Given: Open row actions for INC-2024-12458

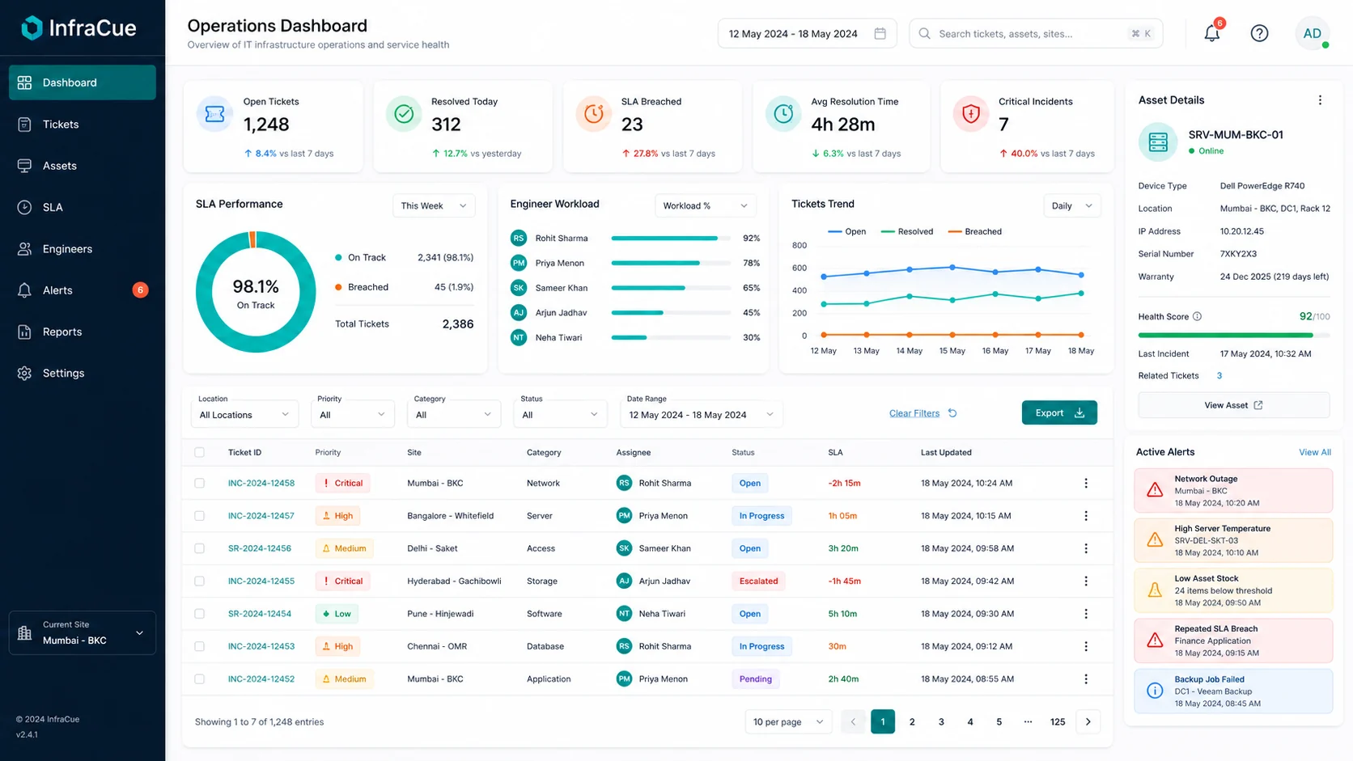Looking at the screenshot, I should click(x=1086, y=483).
